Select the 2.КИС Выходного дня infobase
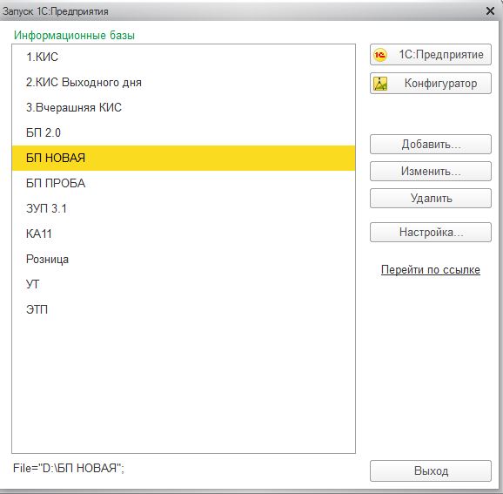Viewport: 503px width, 494px height. pyautogui.click(x=184, y=82)
